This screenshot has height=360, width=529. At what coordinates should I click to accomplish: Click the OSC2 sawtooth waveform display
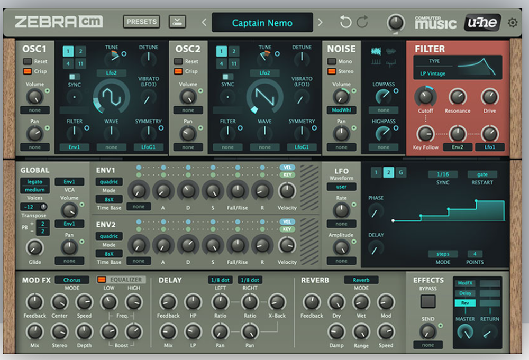(264, 97)
